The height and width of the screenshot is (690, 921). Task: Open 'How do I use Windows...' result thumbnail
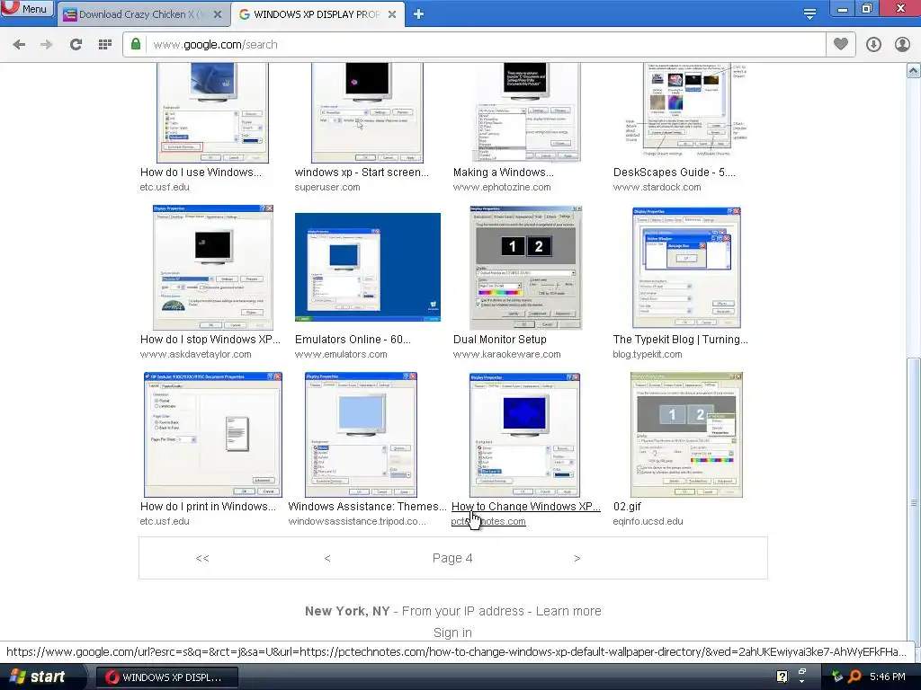pyautogui.click(x=212, y=112)
